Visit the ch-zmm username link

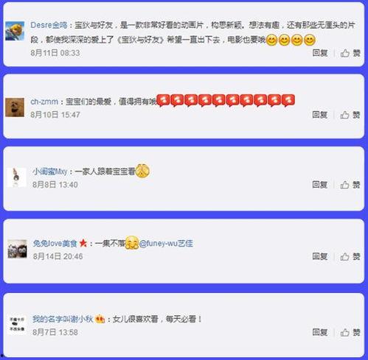[44, 102]
